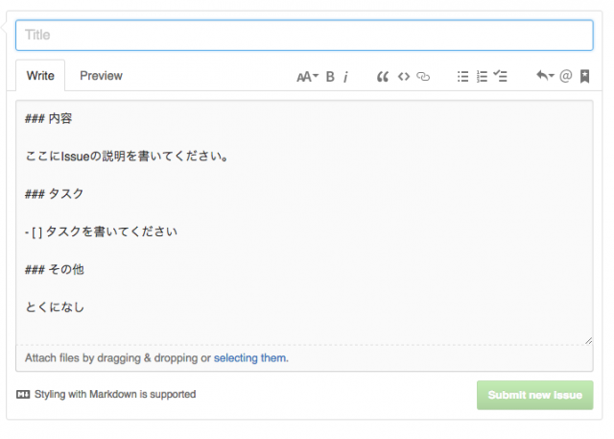
Task: Click the 'ここにIssueの説明を書いてください。' line
Action: [x=127, y=156]
